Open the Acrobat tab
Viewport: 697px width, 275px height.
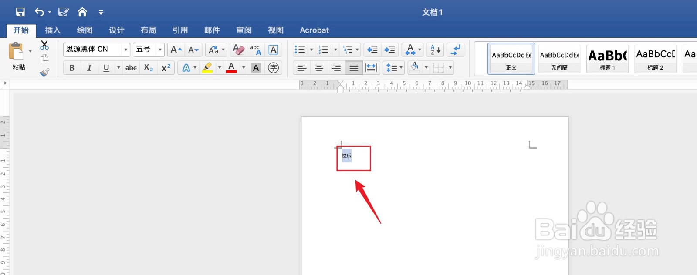pyautogui.click(x=314, y=30)
